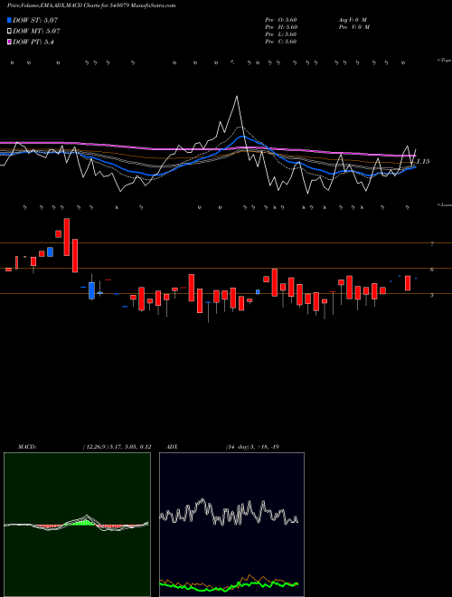
Task: Click the 'Pre V: 0 M' volume text
Action: tap(353, 27)
